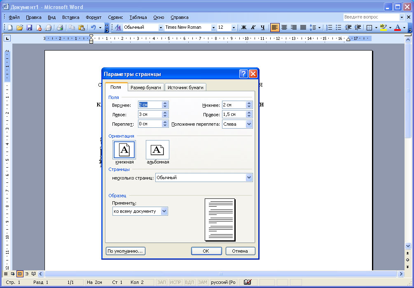Select the книжная (portrait) orientation

point(124,150)
